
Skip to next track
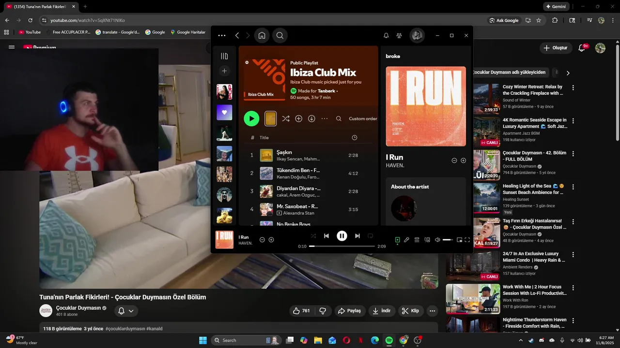[357, 236]
